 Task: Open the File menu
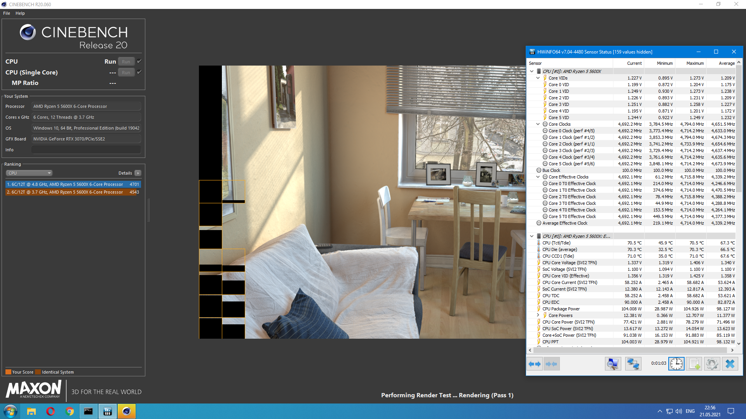(x=7, y=13)
